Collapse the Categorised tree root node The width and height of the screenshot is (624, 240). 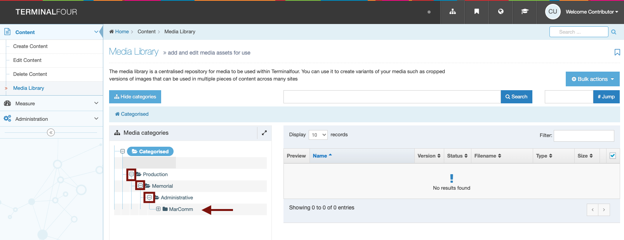(123, 151)
